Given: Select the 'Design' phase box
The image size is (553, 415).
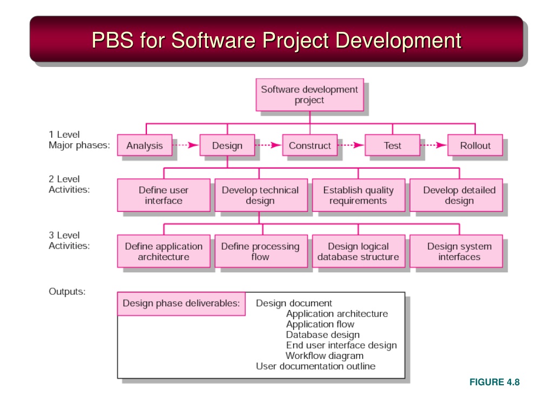Looking at the screenshot, I should tap(227, 145).
